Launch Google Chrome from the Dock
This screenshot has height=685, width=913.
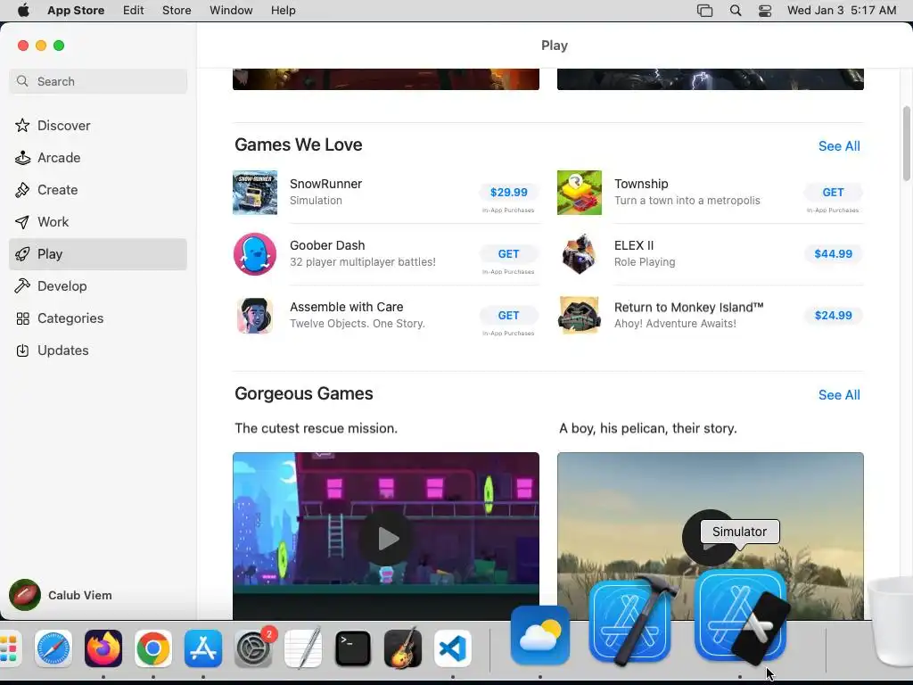(x=153, y=648)
